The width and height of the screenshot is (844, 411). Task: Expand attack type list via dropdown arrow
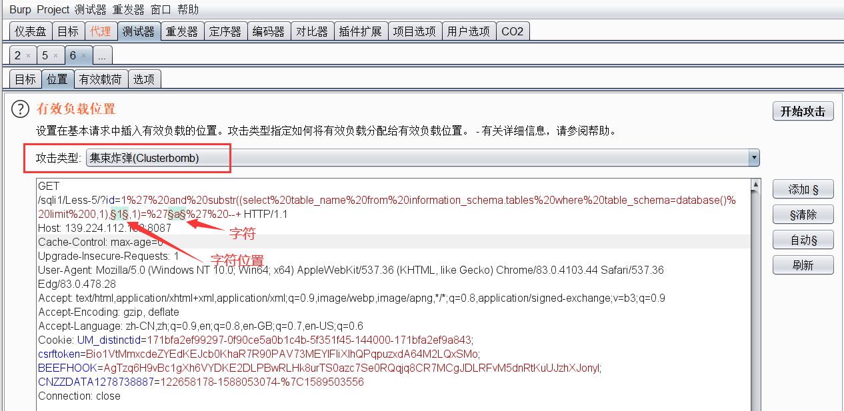(x=754, y=158)
